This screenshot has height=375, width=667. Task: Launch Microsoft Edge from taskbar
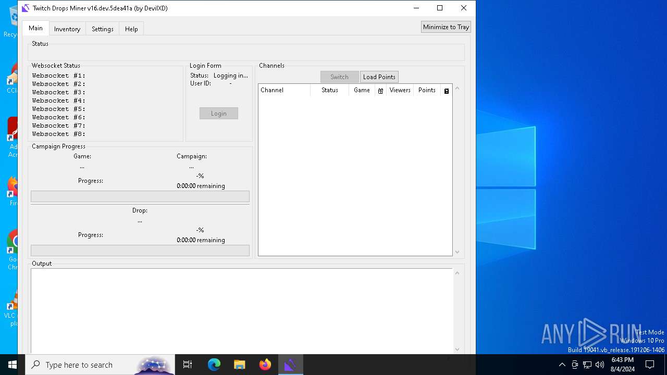click(x=214, y=365)
